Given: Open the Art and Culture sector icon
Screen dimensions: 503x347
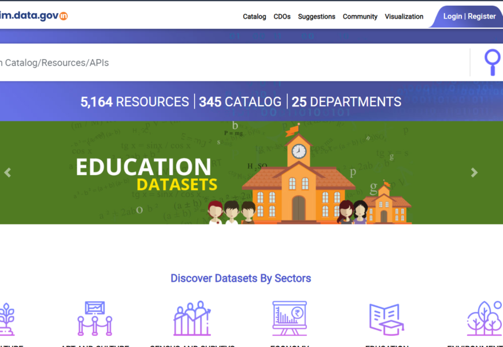Looking at the screenshot, I should pos(95,318).
